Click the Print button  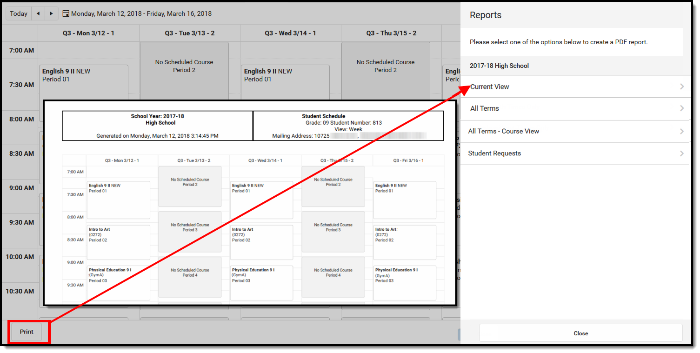click(27, 332)
